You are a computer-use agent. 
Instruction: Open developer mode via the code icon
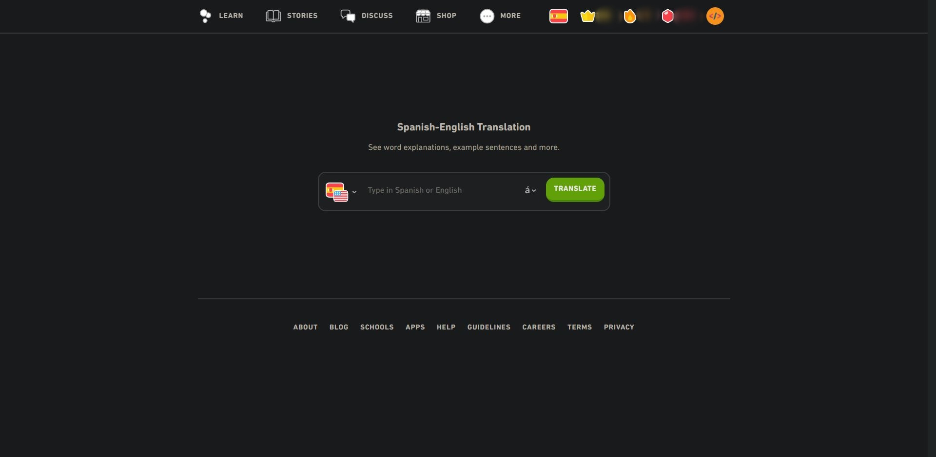click(714, 16)
